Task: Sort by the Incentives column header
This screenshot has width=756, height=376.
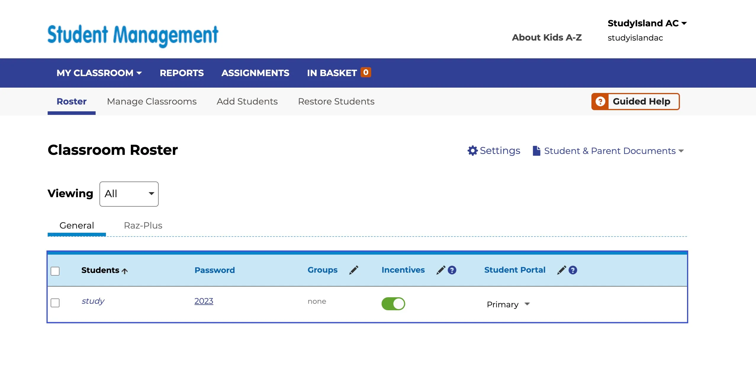Action: (403, 270)
